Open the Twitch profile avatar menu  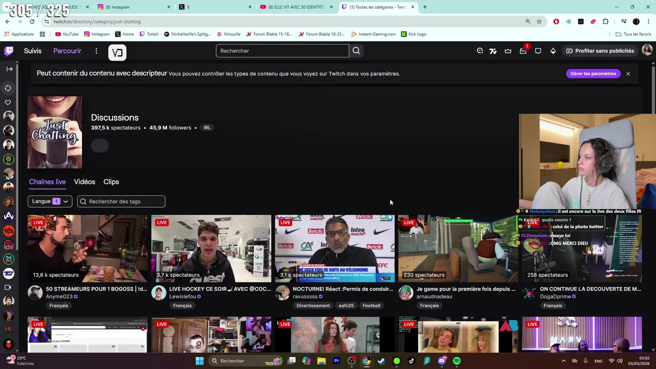647,50
